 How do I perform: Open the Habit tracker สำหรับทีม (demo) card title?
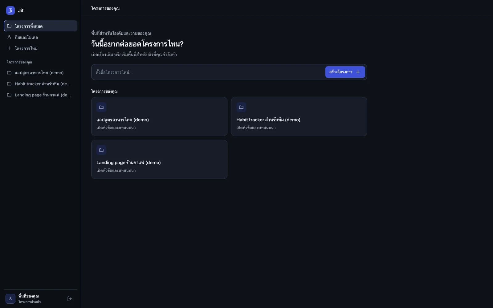coord(268,120)
